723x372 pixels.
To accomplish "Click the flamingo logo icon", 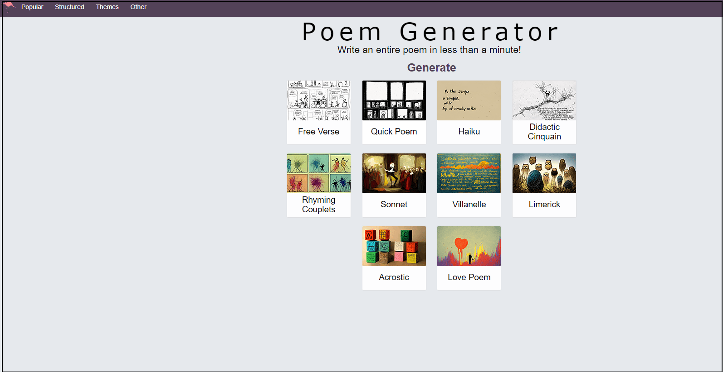I will click(9, 6).
